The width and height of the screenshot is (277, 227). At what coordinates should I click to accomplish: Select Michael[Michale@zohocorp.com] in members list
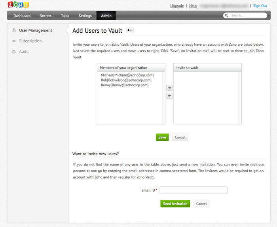[127, 75]
